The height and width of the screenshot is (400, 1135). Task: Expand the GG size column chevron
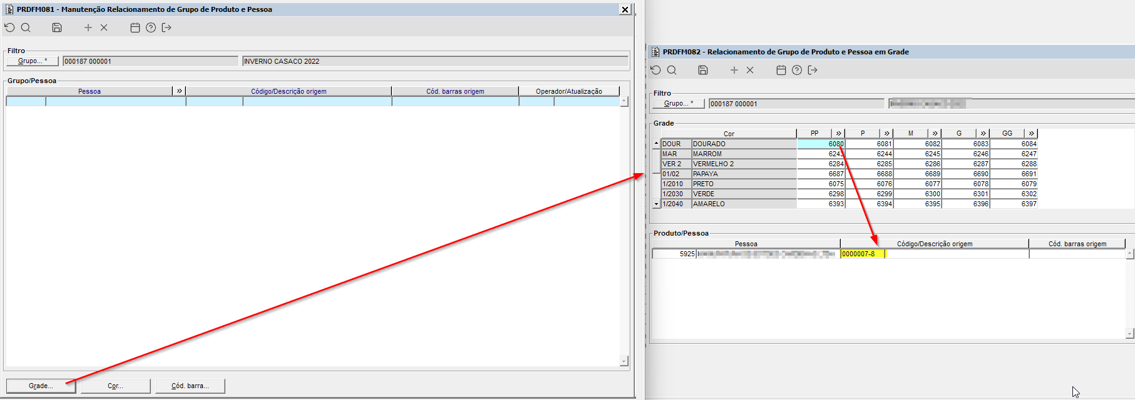click(1031, 133)
